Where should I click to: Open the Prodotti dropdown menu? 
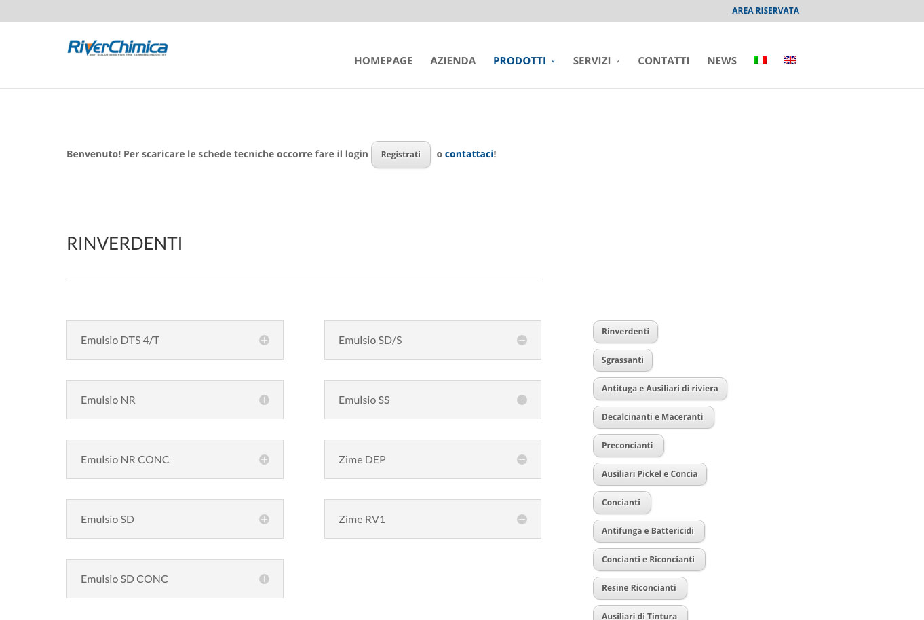(x=524, y=61)
